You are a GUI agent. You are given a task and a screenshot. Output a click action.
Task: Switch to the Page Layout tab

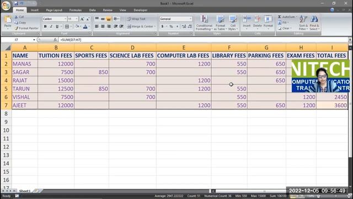click(54, 10)
